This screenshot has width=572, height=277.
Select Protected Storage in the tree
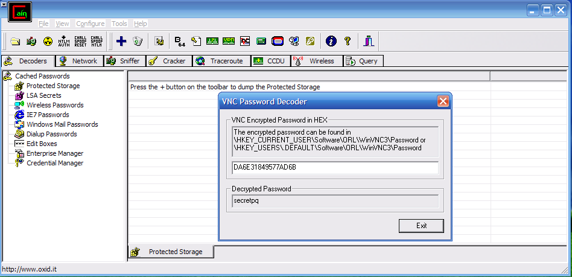(53, 86)
